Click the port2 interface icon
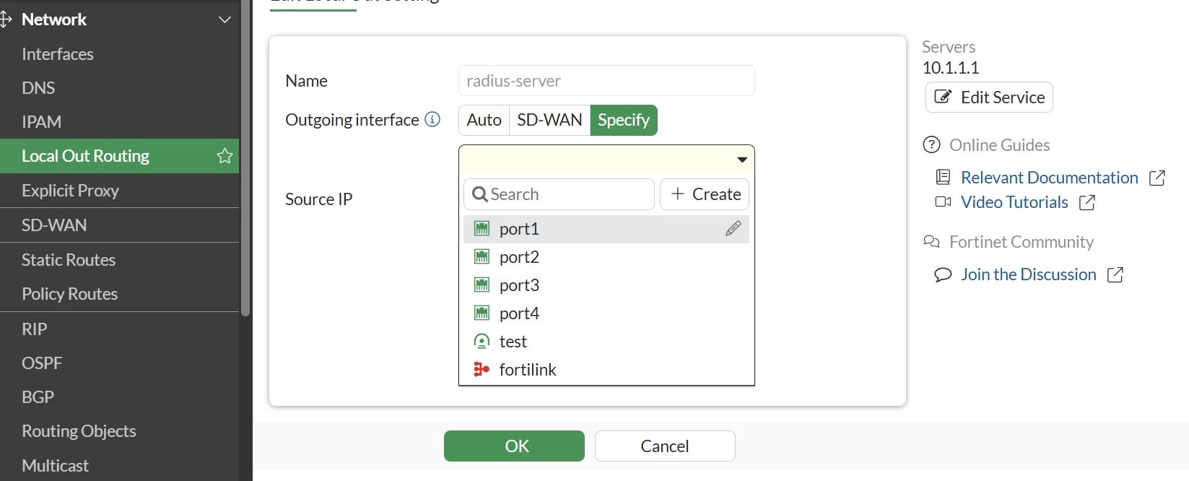Screen dimensions: 1189x481 click(x=482, y=256)
